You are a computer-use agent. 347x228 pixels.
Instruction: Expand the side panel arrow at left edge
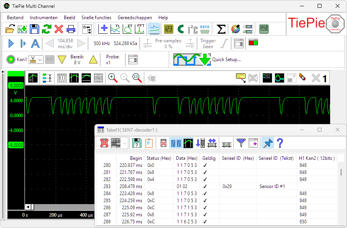3,72
